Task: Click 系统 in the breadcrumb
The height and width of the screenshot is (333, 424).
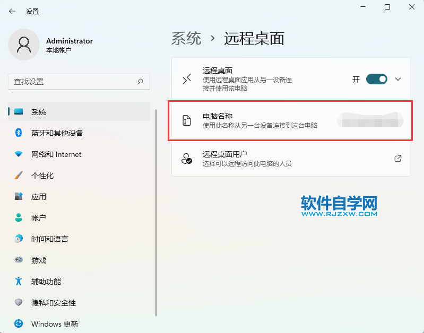Action: 186,38
